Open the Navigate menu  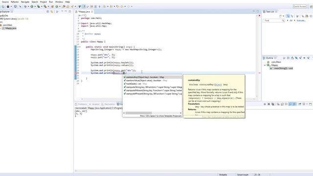click(25, 2)
